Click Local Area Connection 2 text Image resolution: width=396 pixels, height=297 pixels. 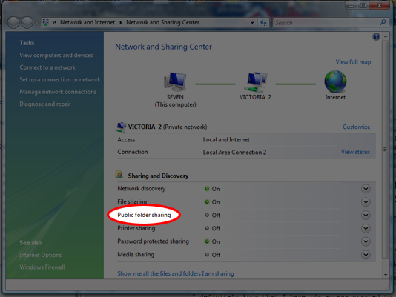tap(234, 153)
